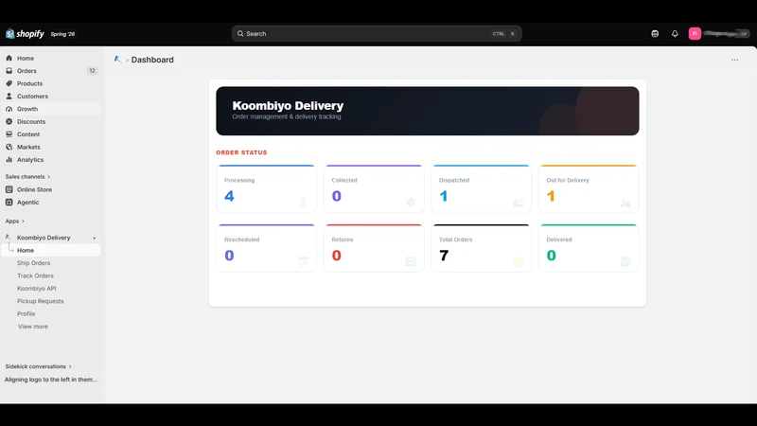Click the Koombiyo Delivery app icon in sidebar
The width and height of the screenshot is (757, 426).
pos(8,238)
